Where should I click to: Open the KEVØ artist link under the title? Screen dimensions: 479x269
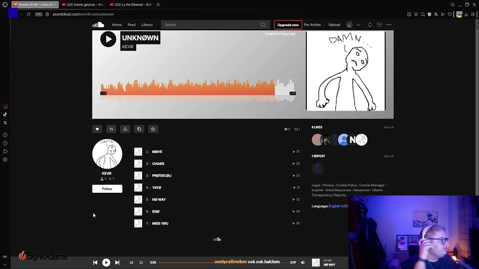pyautogui.click(x=128, y=47)
